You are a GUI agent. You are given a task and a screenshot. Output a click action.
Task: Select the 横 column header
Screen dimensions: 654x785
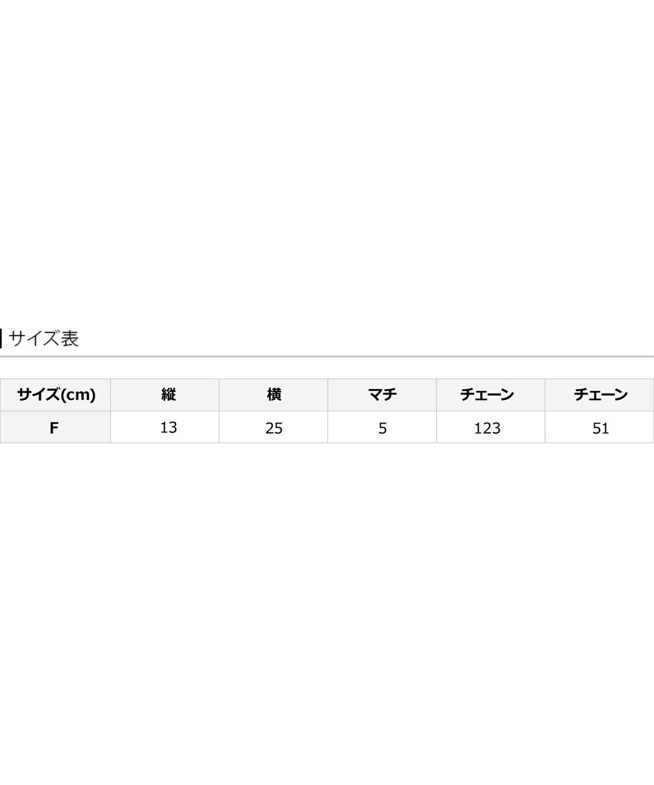pyautogui.click(x=274, y=395)
